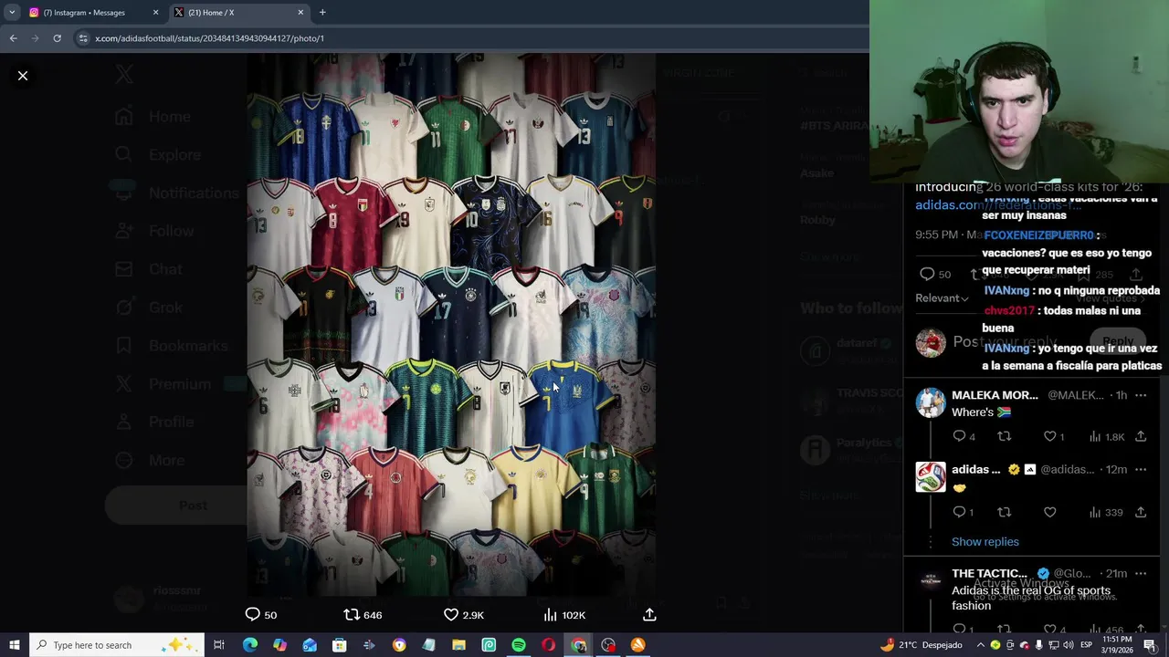Open the 21°C Despejado weather widget
Viewport: 1169px width, 657px height.
coord(922,645)
